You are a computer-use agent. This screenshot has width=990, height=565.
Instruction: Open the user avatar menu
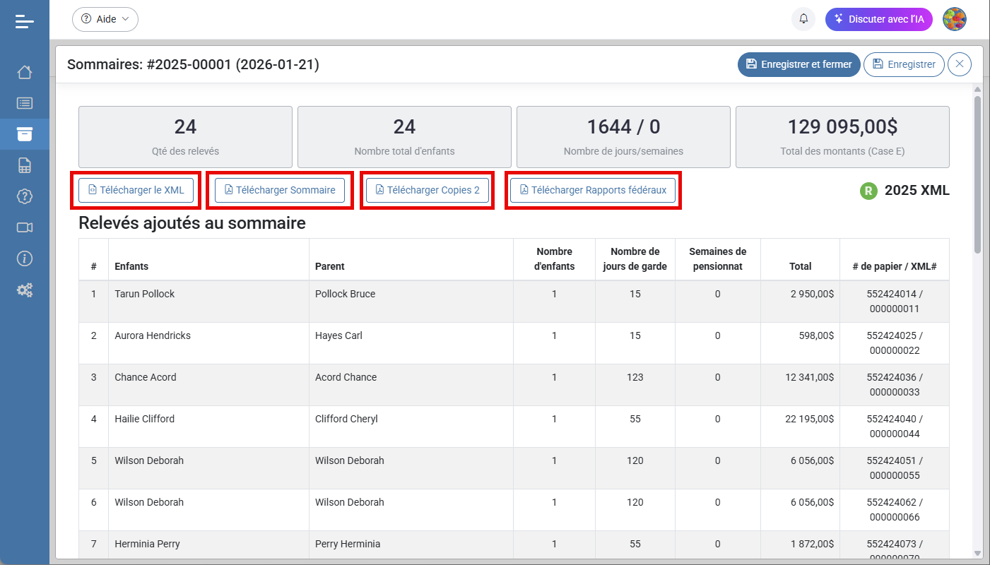(955, 19)
